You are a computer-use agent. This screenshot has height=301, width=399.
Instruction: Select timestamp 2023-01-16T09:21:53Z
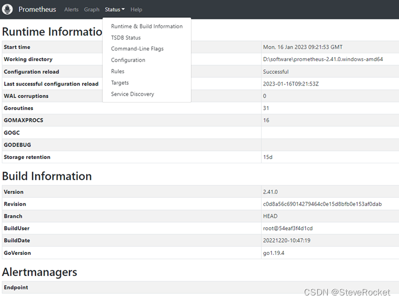click(291, 84)
